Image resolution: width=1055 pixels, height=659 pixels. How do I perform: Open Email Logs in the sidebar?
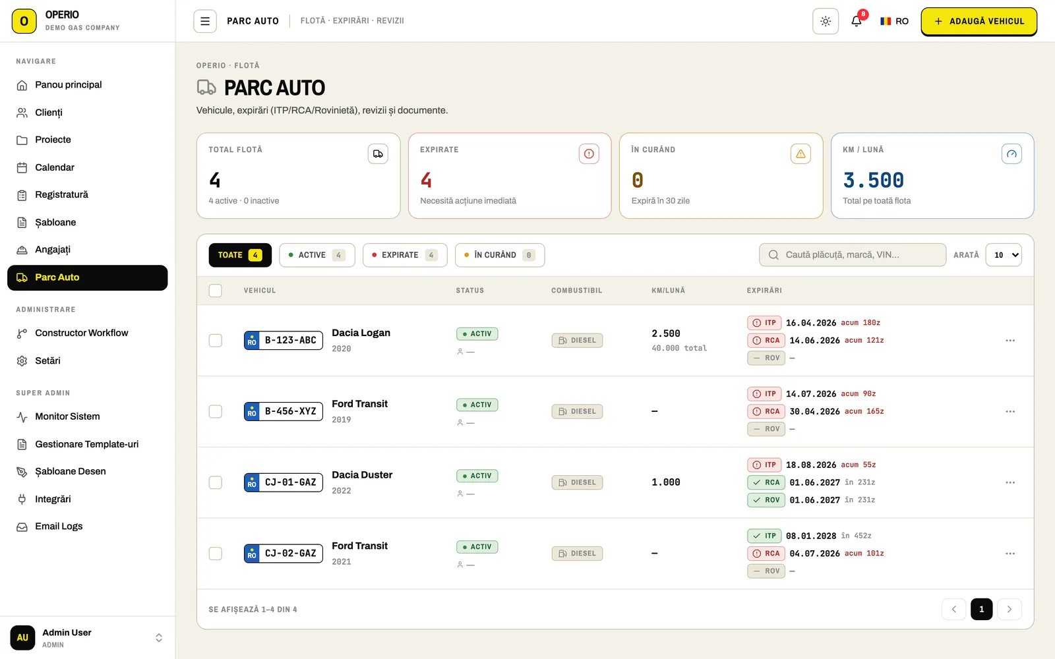click(x=88, y=527)
